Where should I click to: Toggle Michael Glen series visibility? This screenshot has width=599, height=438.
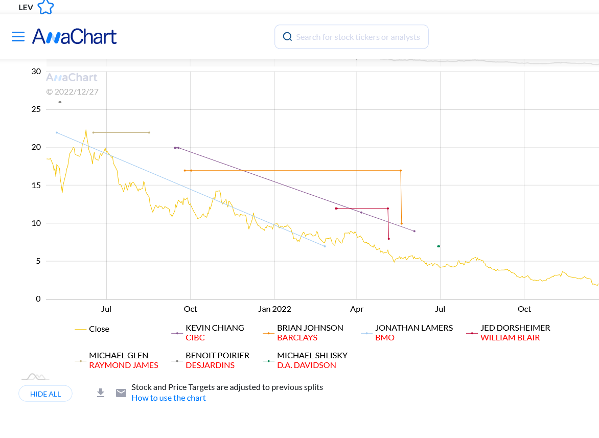tap(119, 355)
